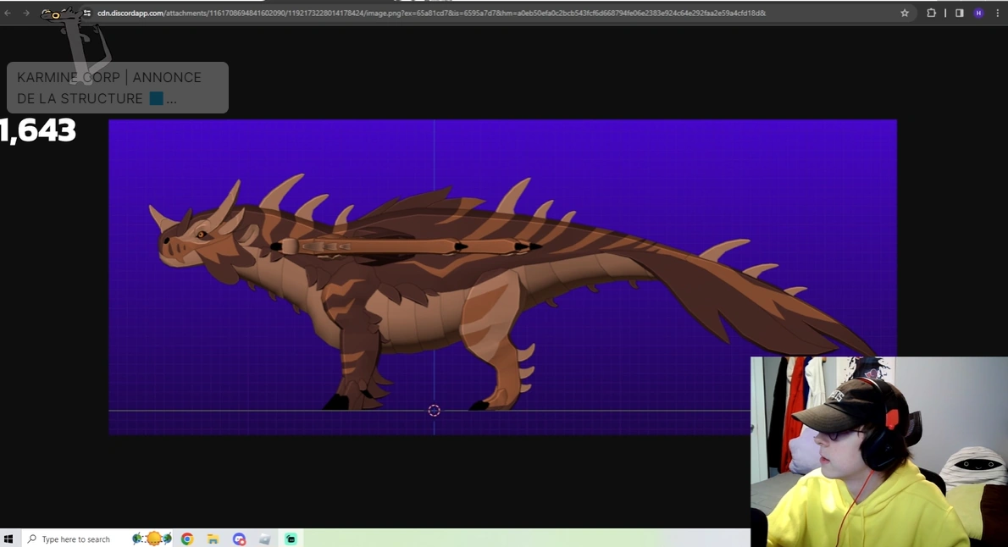Click the sun weather widget on the taskbar

click(152, 539)
